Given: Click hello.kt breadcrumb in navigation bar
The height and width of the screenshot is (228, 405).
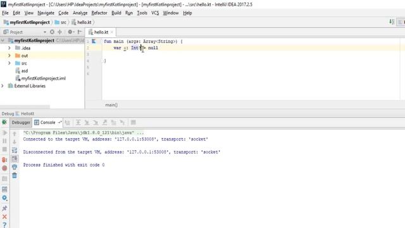Looking at the screenshot, I should click(82, 23).
